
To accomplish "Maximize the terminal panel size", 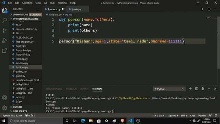I will click(209, 89).
